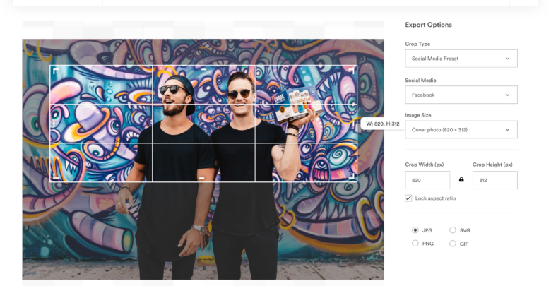Grab the top-left crop corner handle

coord(52,68)
